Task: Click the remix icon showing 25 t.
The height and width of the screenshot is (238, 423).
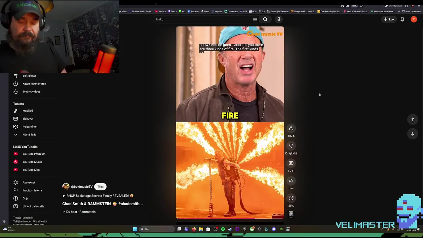Action: tap(291, 198)
